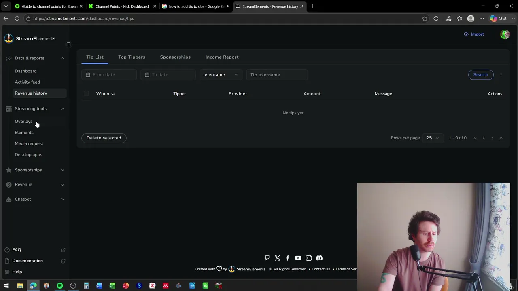Tick the select-all checkbox in table header
This screenshot has width=518, height=291.
click(86, 94)
